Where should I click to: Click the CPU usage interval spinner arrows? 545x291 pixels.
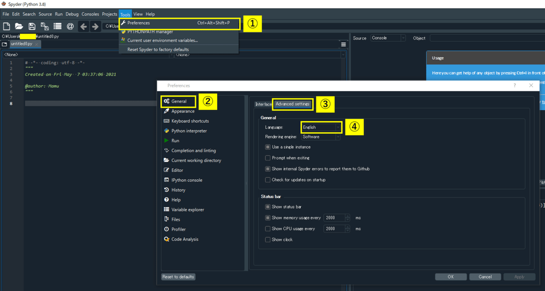(x=347, y=229)
